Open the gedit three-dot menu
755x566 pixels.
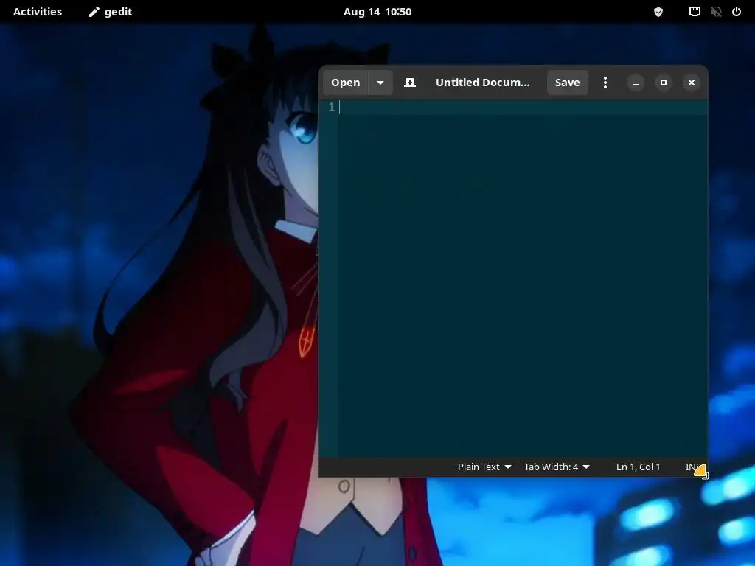click(605, 83)
